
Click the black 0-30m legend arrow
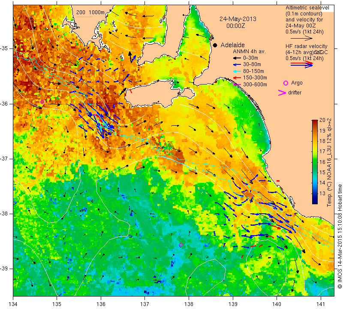(237, 58)
